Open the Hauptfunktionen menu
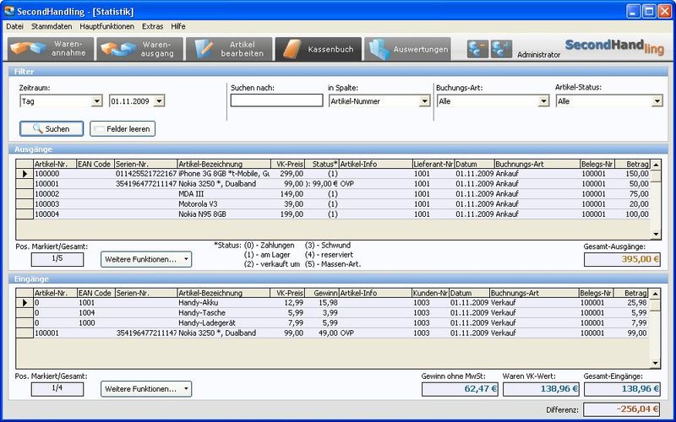The image size is (676, 422). [107, 26]
